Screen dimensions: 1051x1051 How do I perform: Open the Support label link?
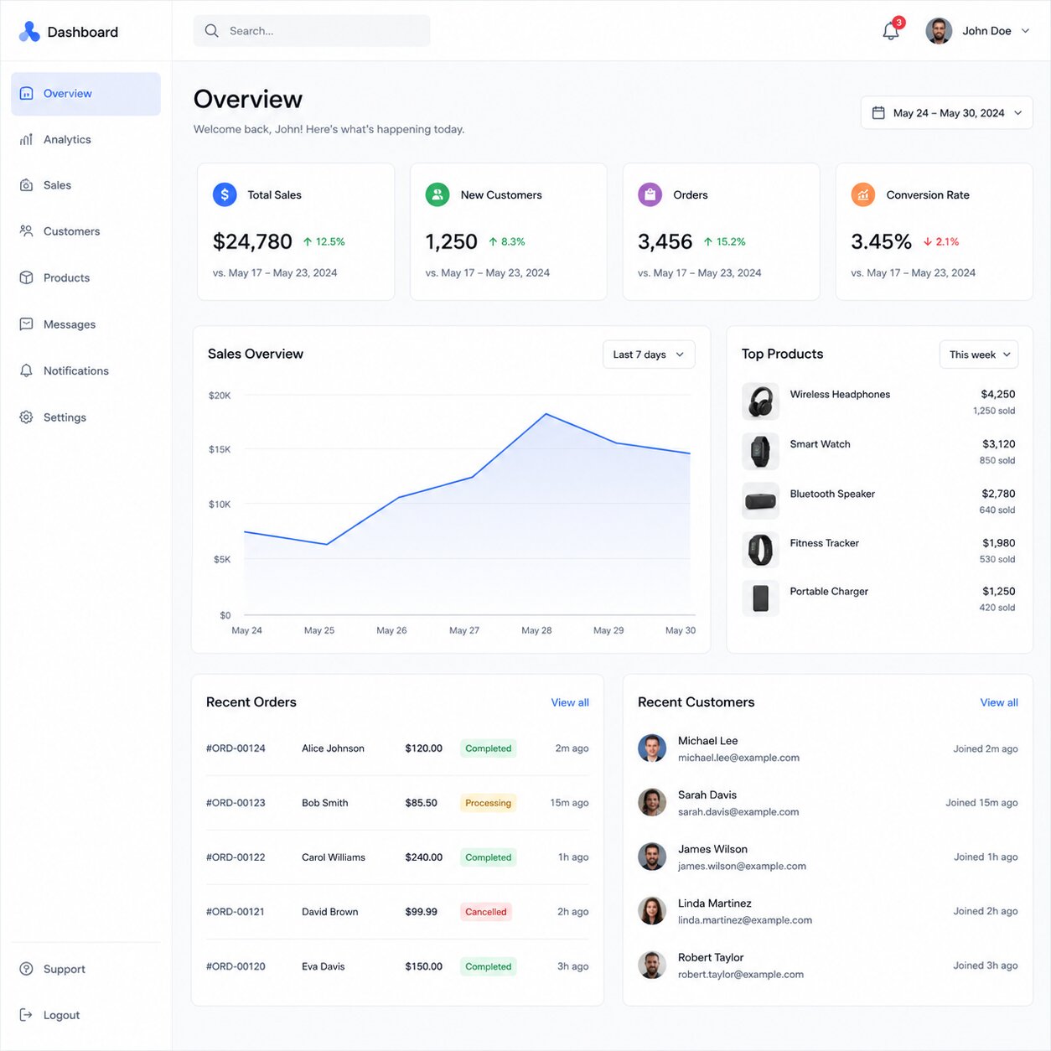tap(65, 969)
